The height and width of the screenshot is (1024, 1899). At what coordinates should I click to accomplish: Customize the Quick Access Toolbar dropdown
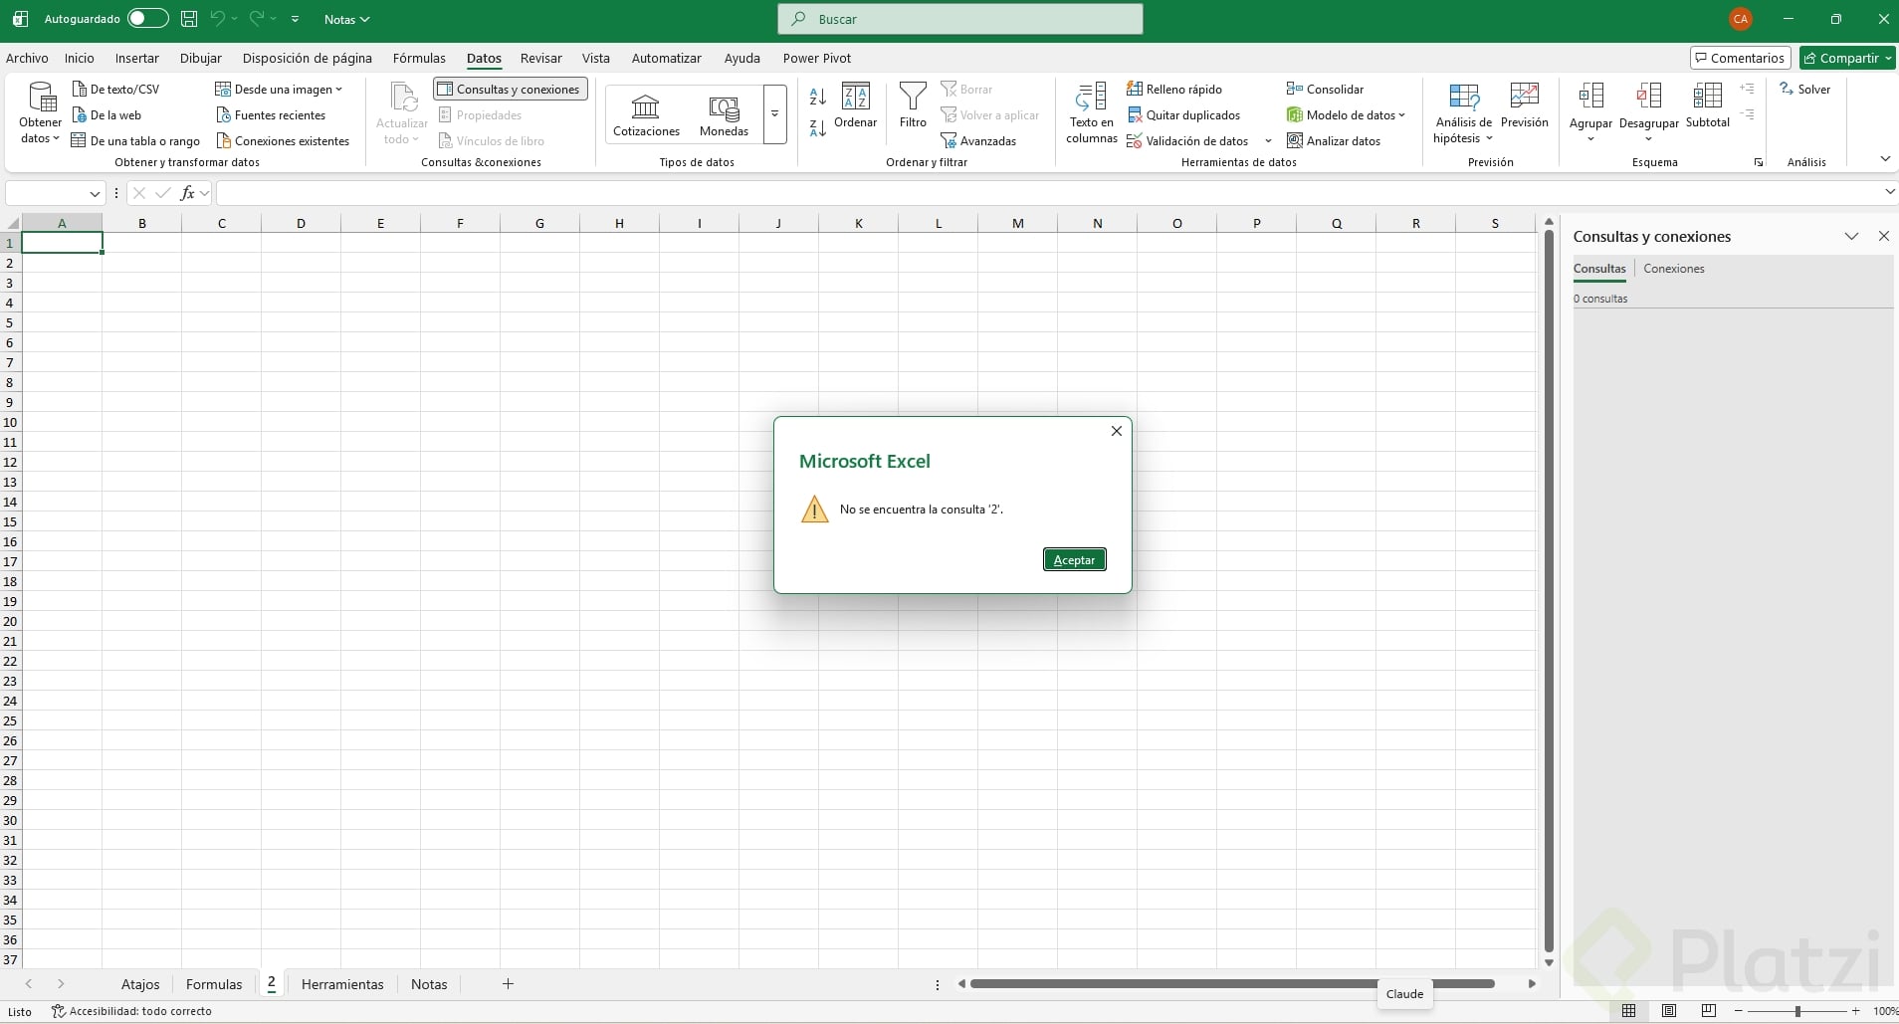coord(296,19)
